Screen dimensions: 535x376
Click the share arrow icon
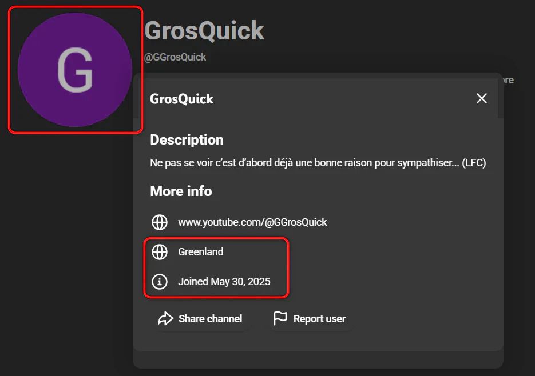(165, 318)
